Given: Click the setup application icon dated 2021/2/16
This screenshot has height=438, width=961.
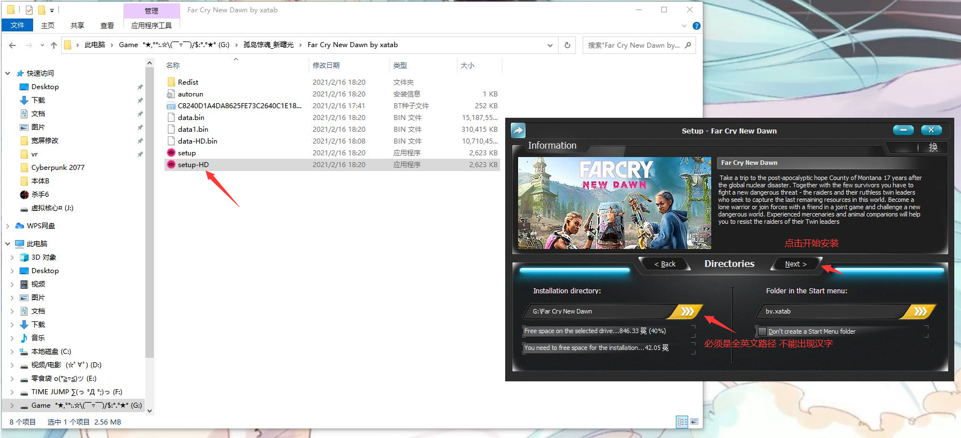Looking at the screenshot, I should coord(171,153).
